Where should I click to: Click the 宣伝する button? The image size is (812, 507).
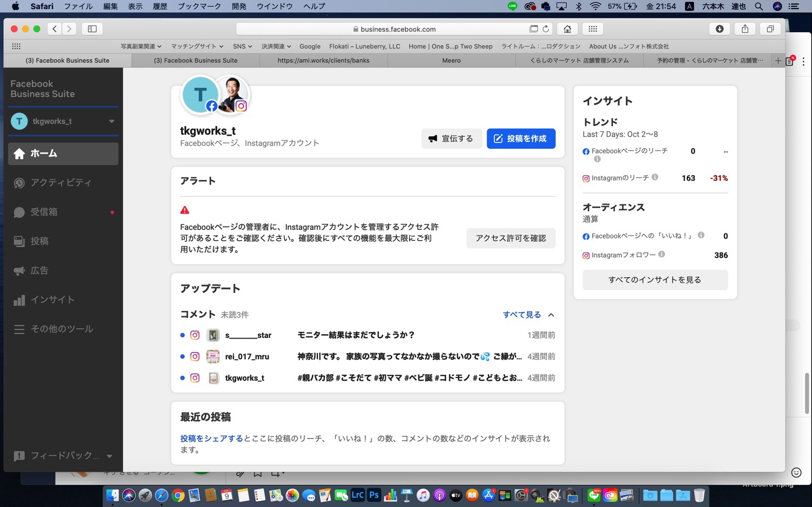(x=452, y=139)
